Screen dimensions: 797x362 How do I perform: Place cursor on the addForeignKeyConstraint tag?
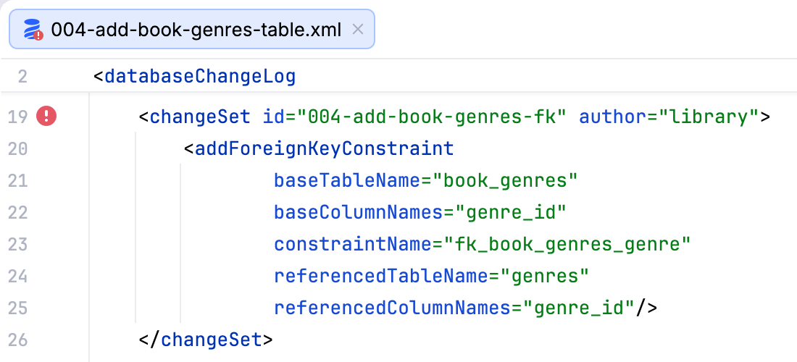point(325,148)
